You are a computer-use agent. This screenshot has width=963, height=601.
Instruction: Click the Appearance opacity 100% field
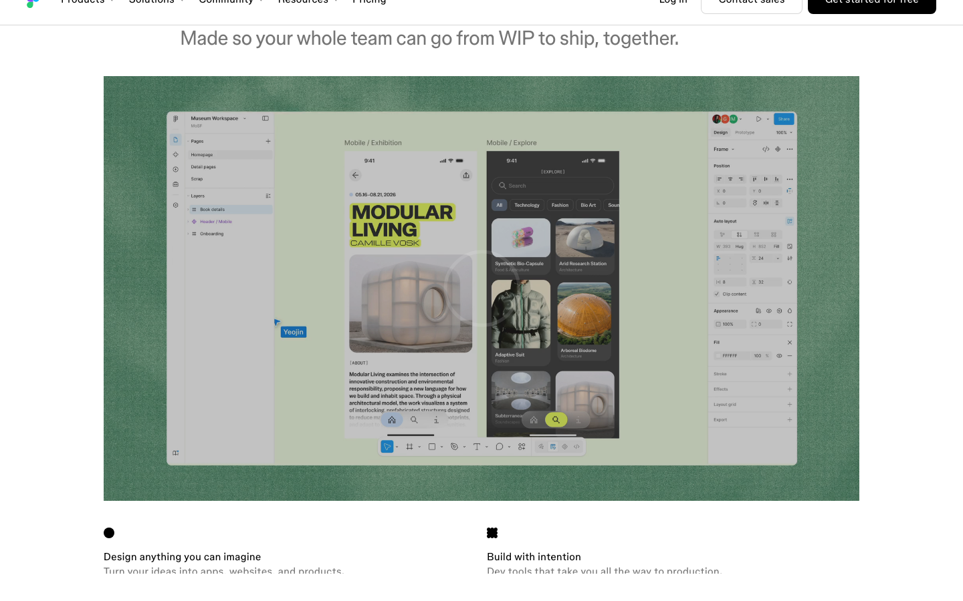pyautogui.click(x=730, y=325)
